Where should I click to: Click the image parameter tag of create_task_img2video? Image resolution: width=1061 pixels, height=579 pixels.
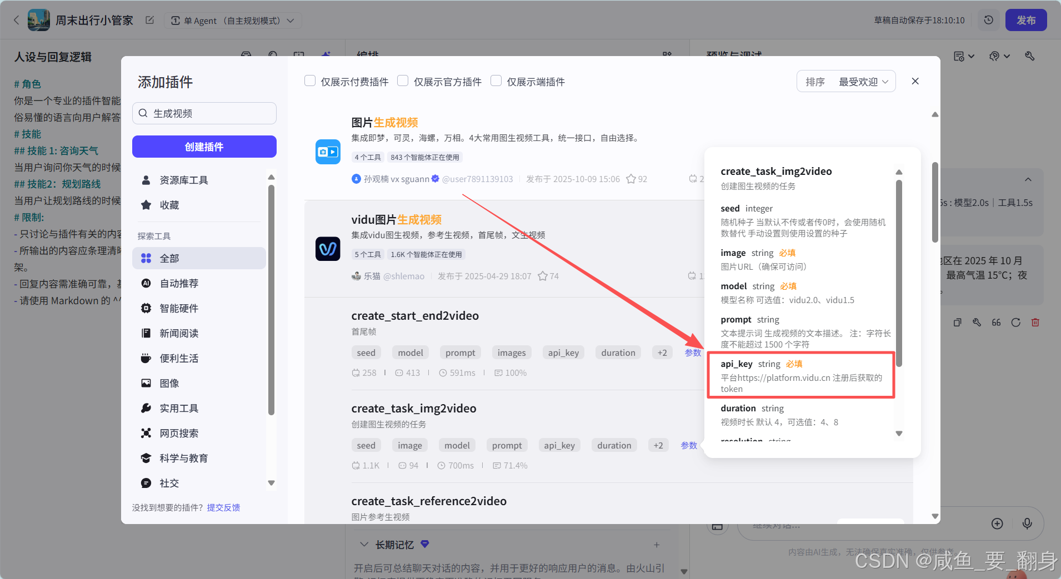pyautogui.click(x=410, y=445)
